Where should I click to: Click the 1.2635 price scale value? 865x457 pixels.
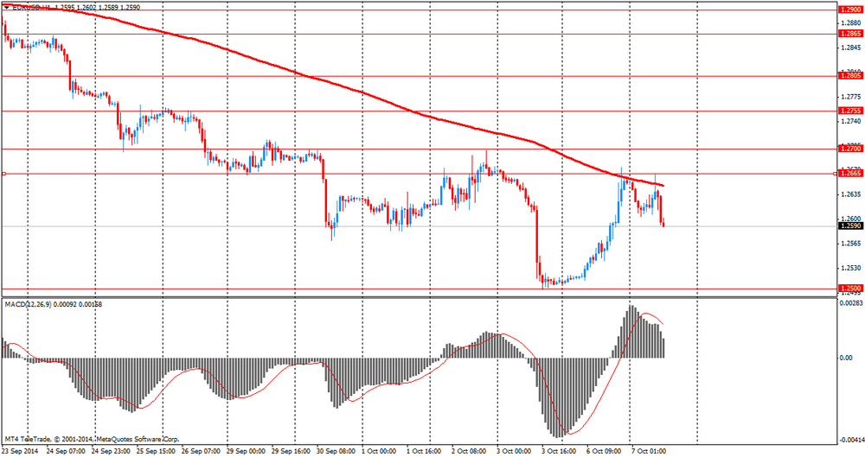pos(850,194)
